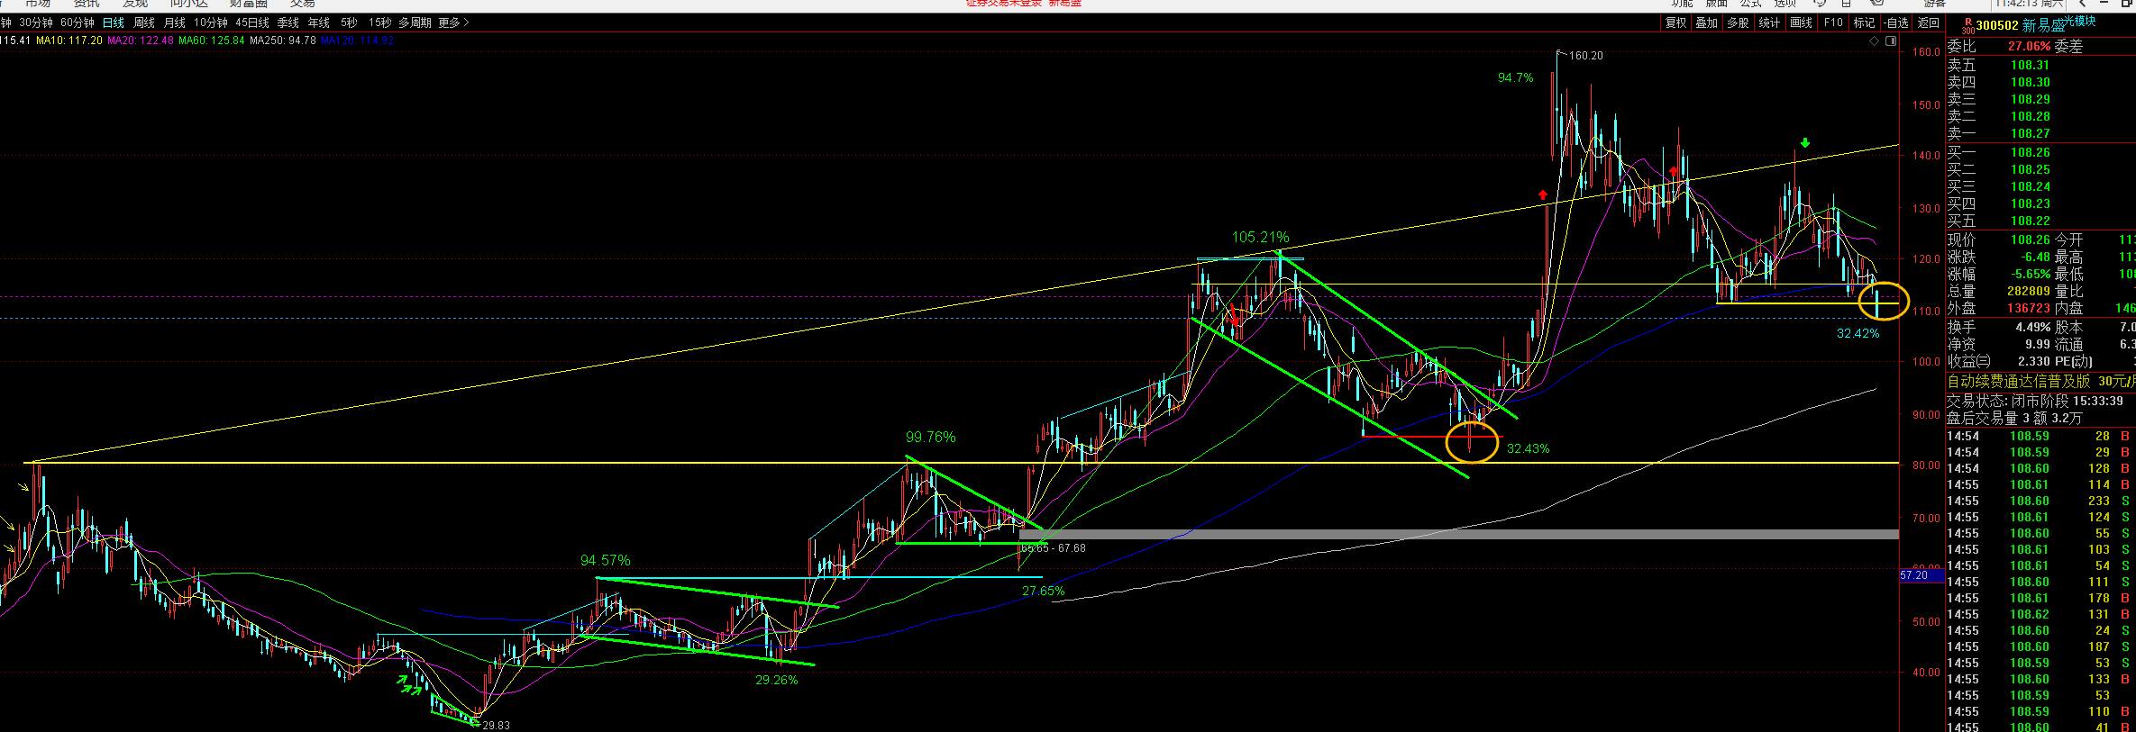The height and width of the screenshot is (732, 2136).
Task: Click the MA10 indicator label
Action: coord(69,41)
